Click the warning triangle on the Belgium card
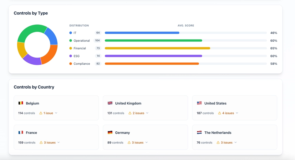The image size is (295, 160). (x=41, y=113)
